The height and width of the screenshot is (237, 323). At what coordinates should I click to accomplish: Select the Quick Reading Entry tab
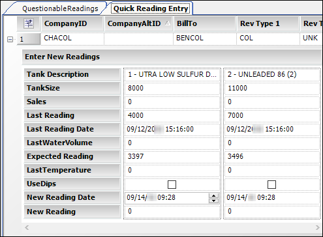click(x=151, y=8)
